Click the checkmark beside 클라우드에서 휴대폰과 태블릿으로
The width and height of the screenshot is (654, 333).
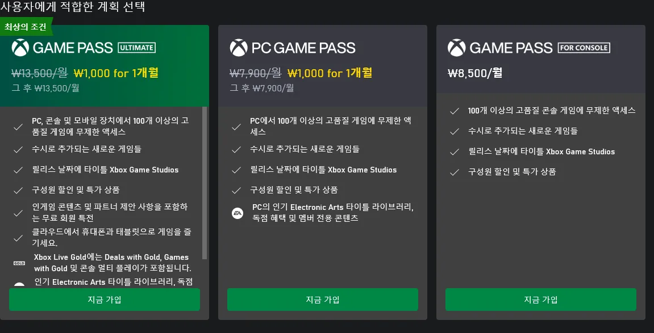pyautogui.click(x=18, y=238)
